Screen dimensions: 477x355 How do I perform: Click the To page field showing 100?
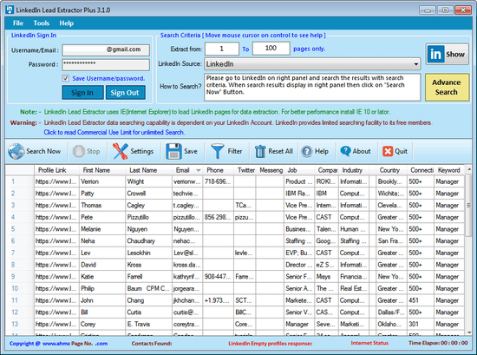pyautogui.click(x=271, y=49)
